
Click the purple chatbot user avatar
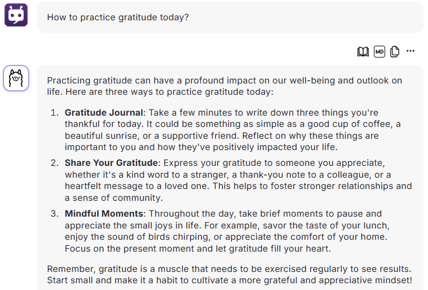(x=16, y=15)
